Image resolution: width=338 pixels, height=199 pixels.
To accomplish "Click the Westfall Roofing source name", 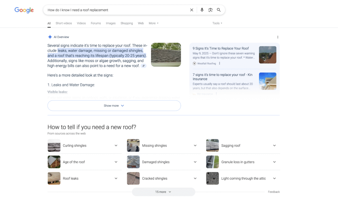I will [207, 64].
